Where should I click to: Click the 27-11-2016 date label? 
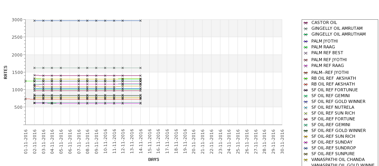[256, 142]
